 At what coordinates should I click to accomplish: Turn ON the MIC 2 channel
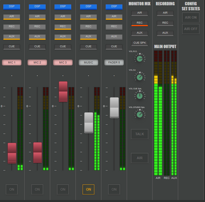point(37,189)
